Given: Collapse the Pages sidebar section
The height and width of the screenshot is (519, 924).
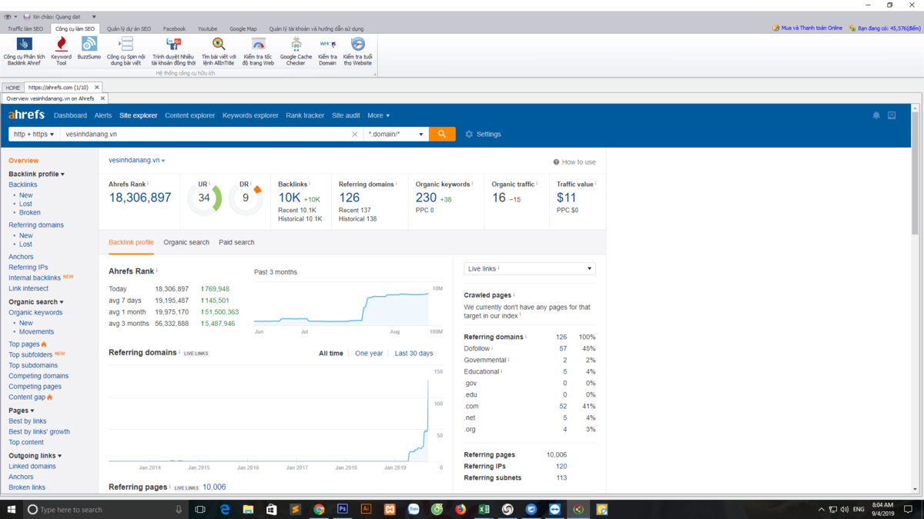Looking at the screenshot, I should [21, 411].
